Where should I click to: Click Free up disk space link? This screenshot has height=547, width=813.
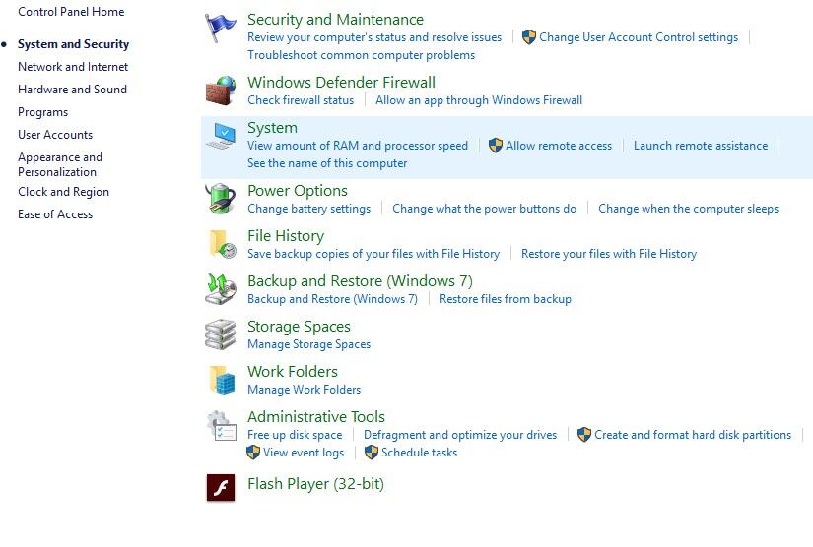click(x=295, y=435)
